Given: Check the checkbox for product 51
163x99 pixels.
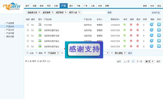Looking at the screenshot, I should [x=28, y=35].
